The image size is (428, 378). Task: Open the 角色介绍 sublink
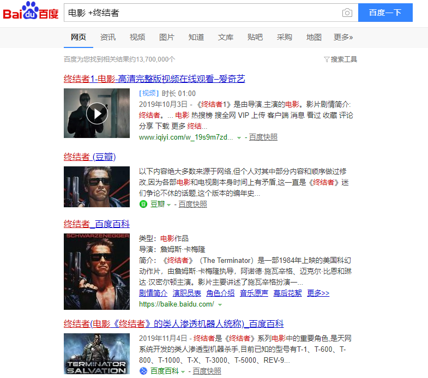pyautogui.click(x=220, y=293)
